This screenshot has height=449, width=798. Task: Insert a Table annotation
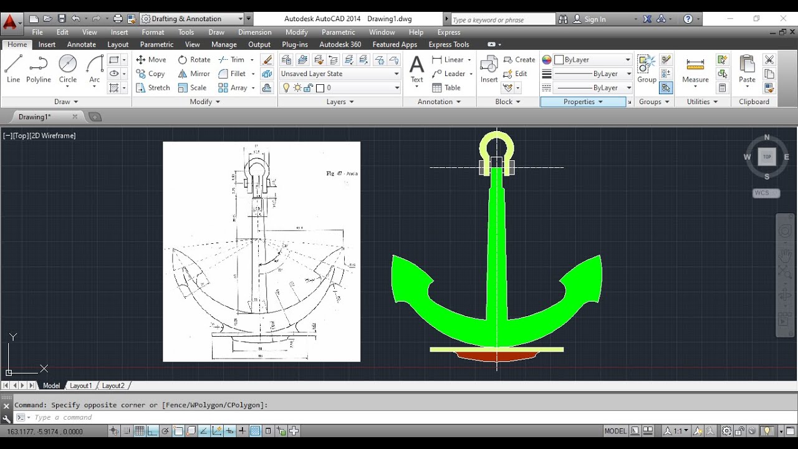click(x=446, y=88)
